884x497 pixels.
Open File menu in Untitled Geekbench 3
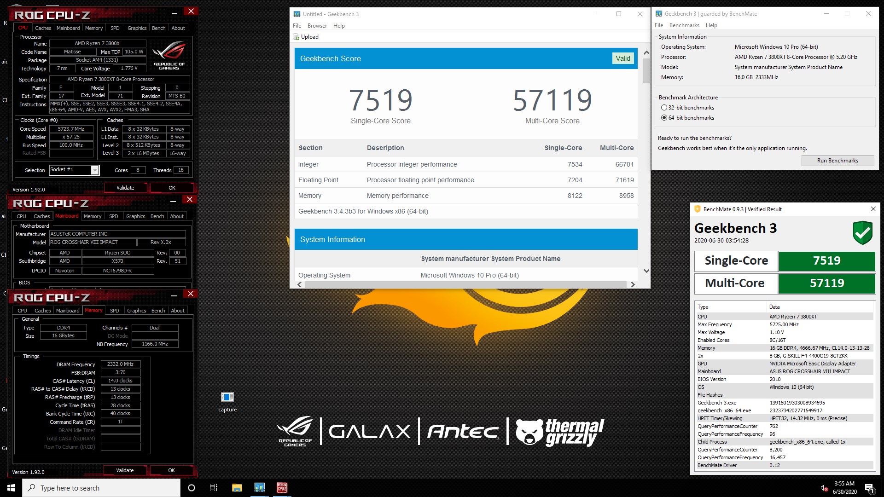pyautogui.click(x=297, y=26)
